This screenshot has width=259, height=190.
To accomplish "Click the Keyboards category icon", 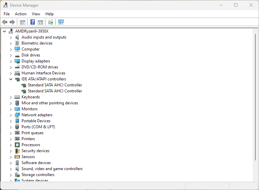I will pos(17,97).
